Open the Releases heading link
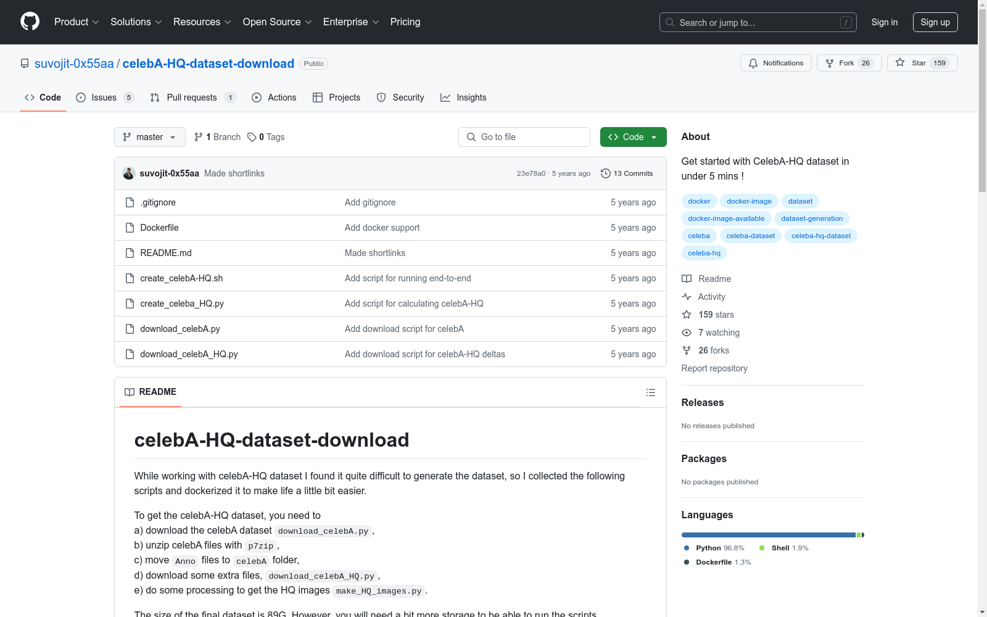The image size is (987, 617). point(703,402)
